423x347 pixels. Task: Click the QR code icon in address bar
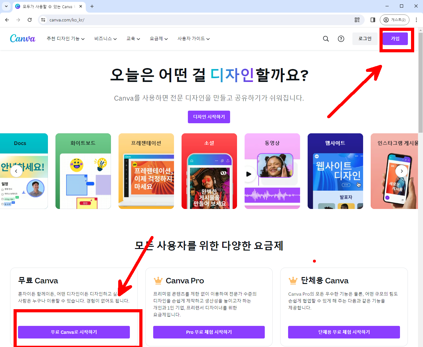pos(357,20)
